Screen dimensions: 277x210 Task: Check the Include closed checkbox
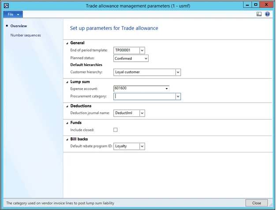(116, 130)
